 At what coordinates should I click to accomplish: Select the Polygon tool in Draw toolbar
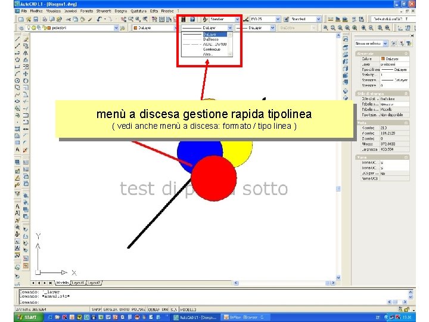[x=17, y=60]
